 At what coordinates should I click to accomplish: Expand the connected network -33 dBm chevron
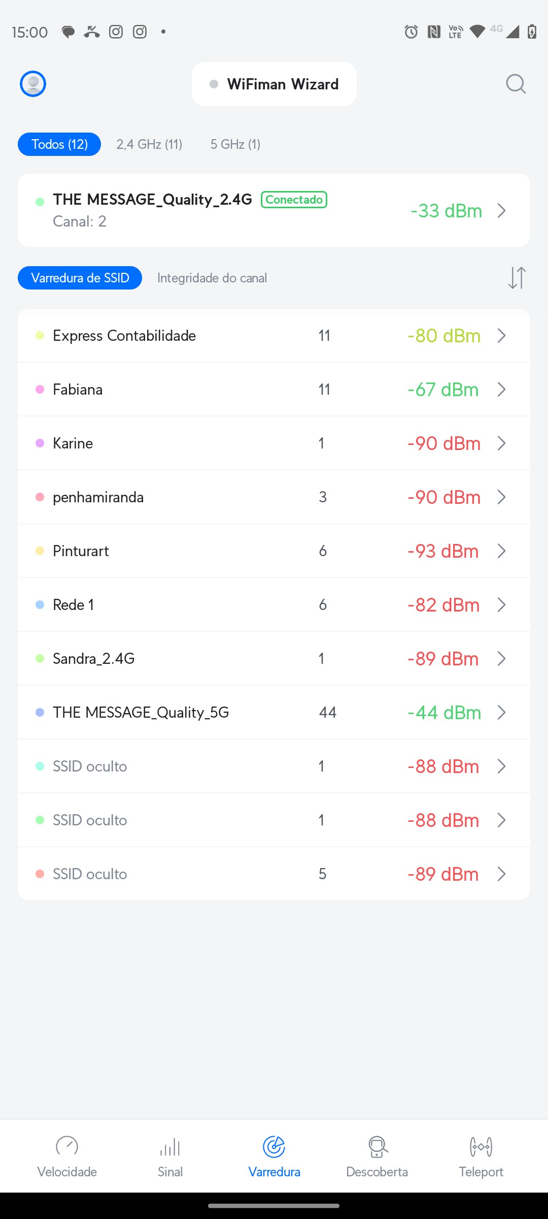501,211
